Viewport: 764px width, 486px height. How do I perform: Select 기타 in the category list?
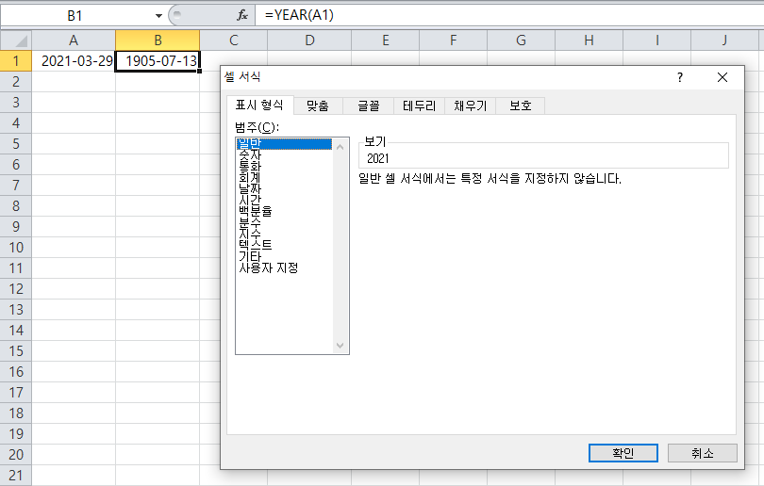pos(284,256)
